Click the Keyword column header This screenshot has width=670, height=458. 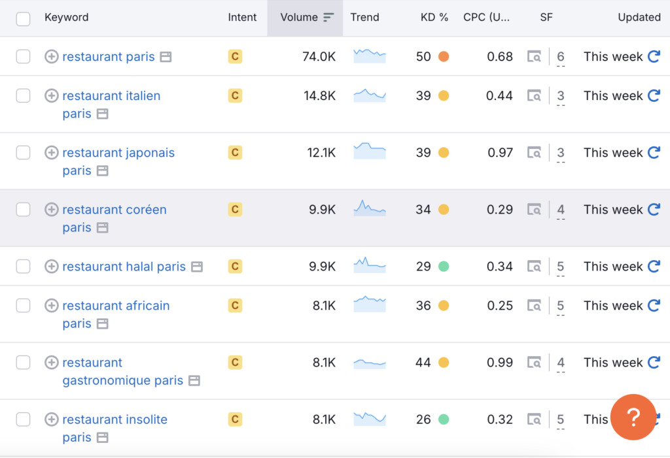(67, 18)
